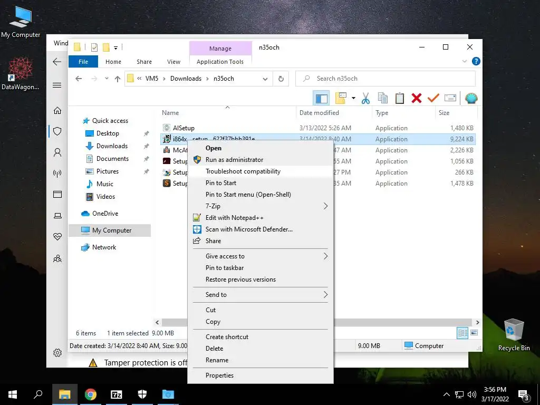Open Account protection icon in Windows Security
Screen dimensions: 540x405
tap(57, 152)
